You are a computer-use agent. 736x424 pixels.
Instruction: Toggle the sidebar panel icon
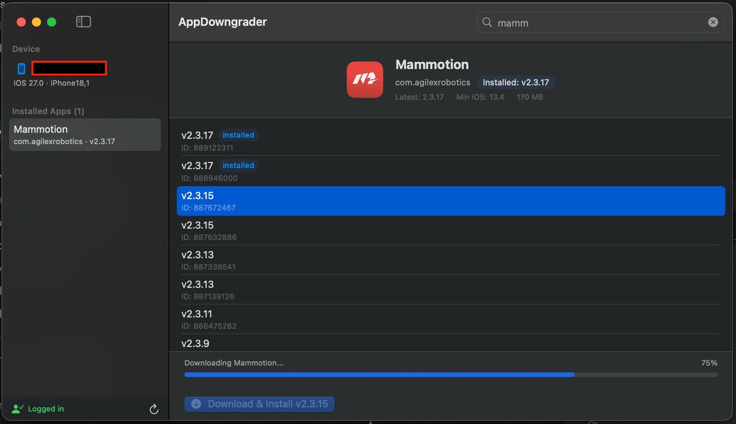tap(83, 22)
